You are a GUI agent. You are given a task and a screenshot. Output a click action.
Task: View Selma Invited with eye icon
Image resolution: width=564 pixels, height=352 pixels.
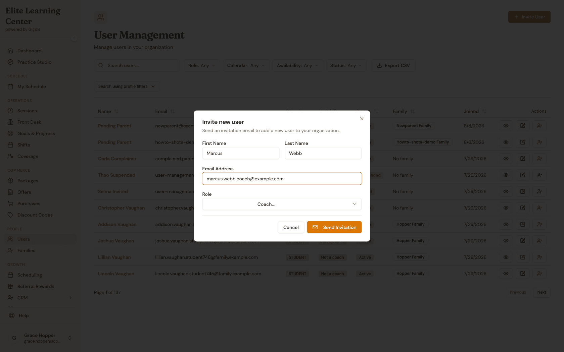(506, 191)
